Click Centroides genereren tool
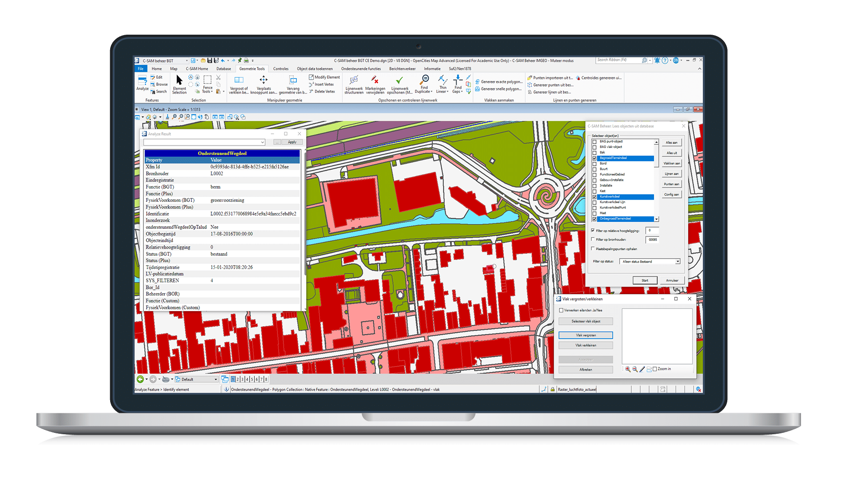This screenshot has width=853, height=480. click(x=598, y=78)
